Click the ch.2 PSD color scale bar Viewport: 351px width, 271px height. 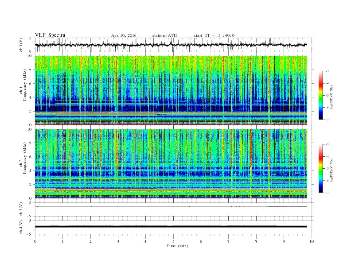point(321,168)
